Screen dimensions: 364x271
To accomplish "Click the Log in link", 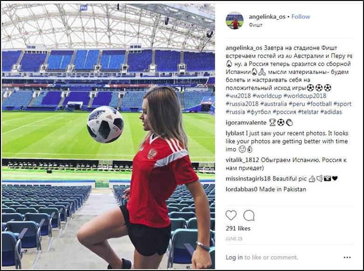I will click(x=234, y=257).
